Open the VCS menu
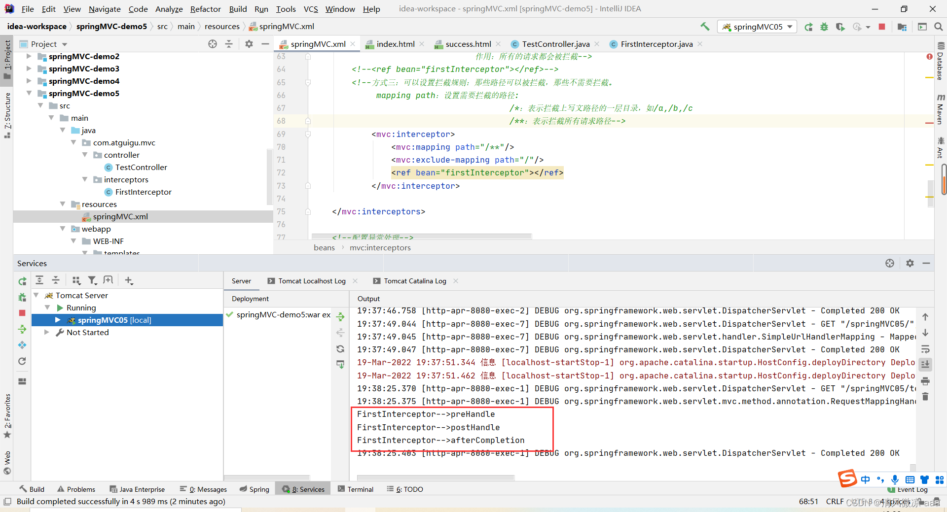This screenshot has width=947, height=512. [x=311, y=9]
